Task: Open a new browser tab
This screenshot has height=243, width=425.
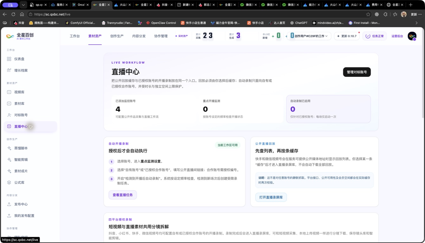Action: [411, 5]
